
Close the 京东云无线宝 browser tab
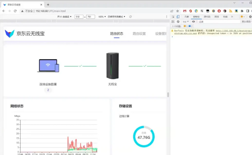pyautogui.click(x=41, y=5)
